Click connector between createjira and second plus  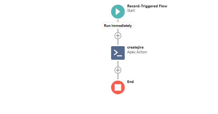[118, 64]
